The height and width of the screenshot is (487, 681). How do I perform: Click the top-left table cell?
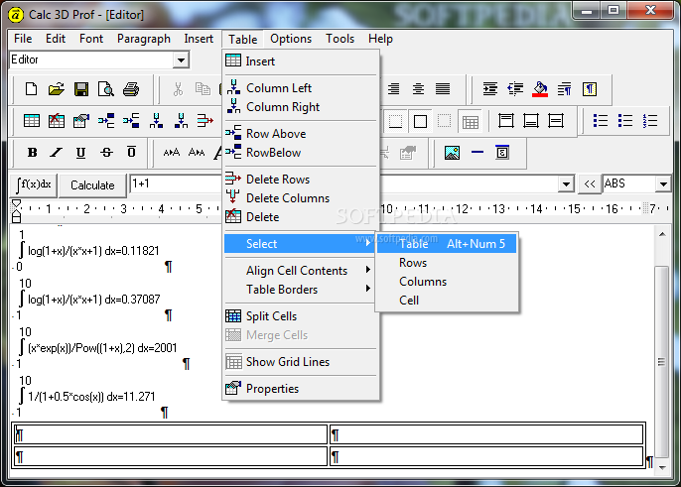point(171,434)
